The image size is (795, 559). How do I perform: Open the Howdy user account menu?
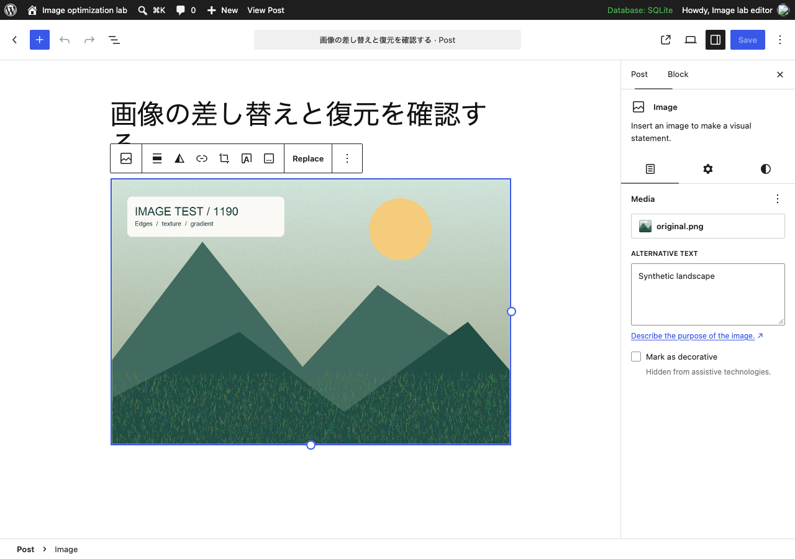(x=735, y=10)
